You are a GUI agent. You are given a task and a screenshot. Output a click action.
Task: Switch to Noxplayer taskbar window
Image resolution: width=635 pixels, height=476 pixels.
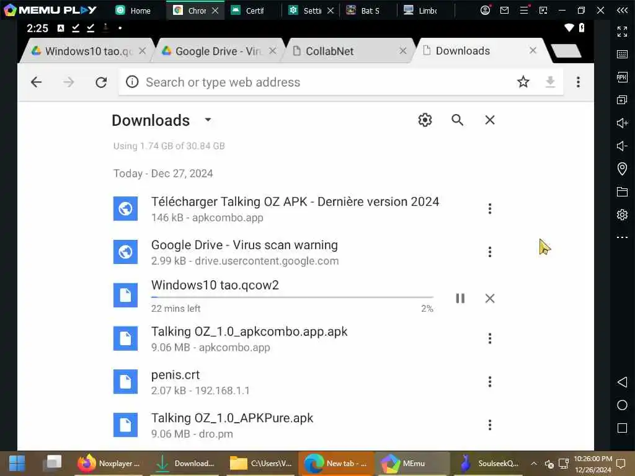109,464
